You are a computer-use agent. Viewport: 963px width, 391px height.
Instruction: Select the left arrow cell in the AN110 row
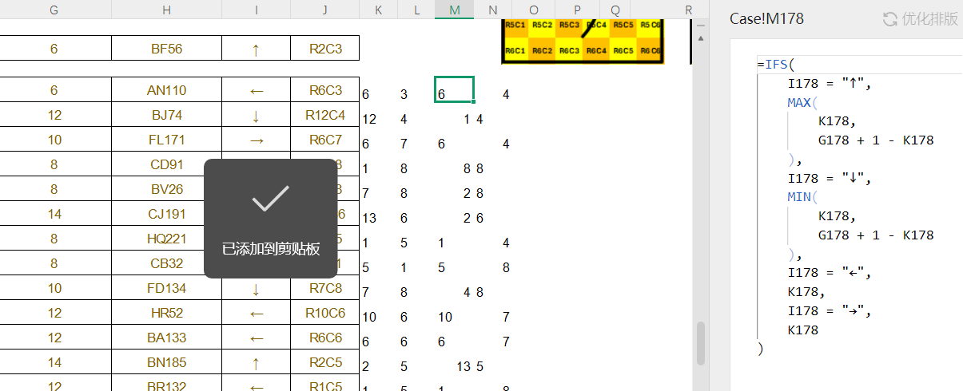pos(256,90)
